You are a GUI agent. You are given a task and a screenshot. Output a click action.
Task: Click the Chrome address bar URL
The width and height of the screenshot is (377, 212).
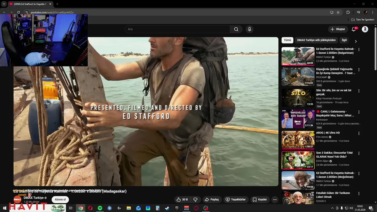point(52,12)
